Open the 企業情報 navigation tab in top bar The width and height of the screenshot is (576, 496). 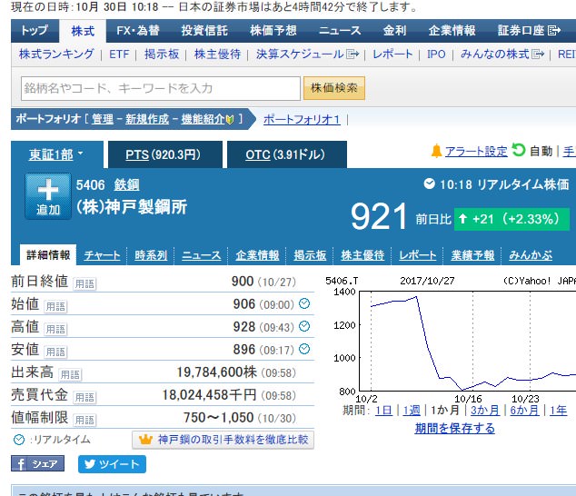(x=452, y=31)
